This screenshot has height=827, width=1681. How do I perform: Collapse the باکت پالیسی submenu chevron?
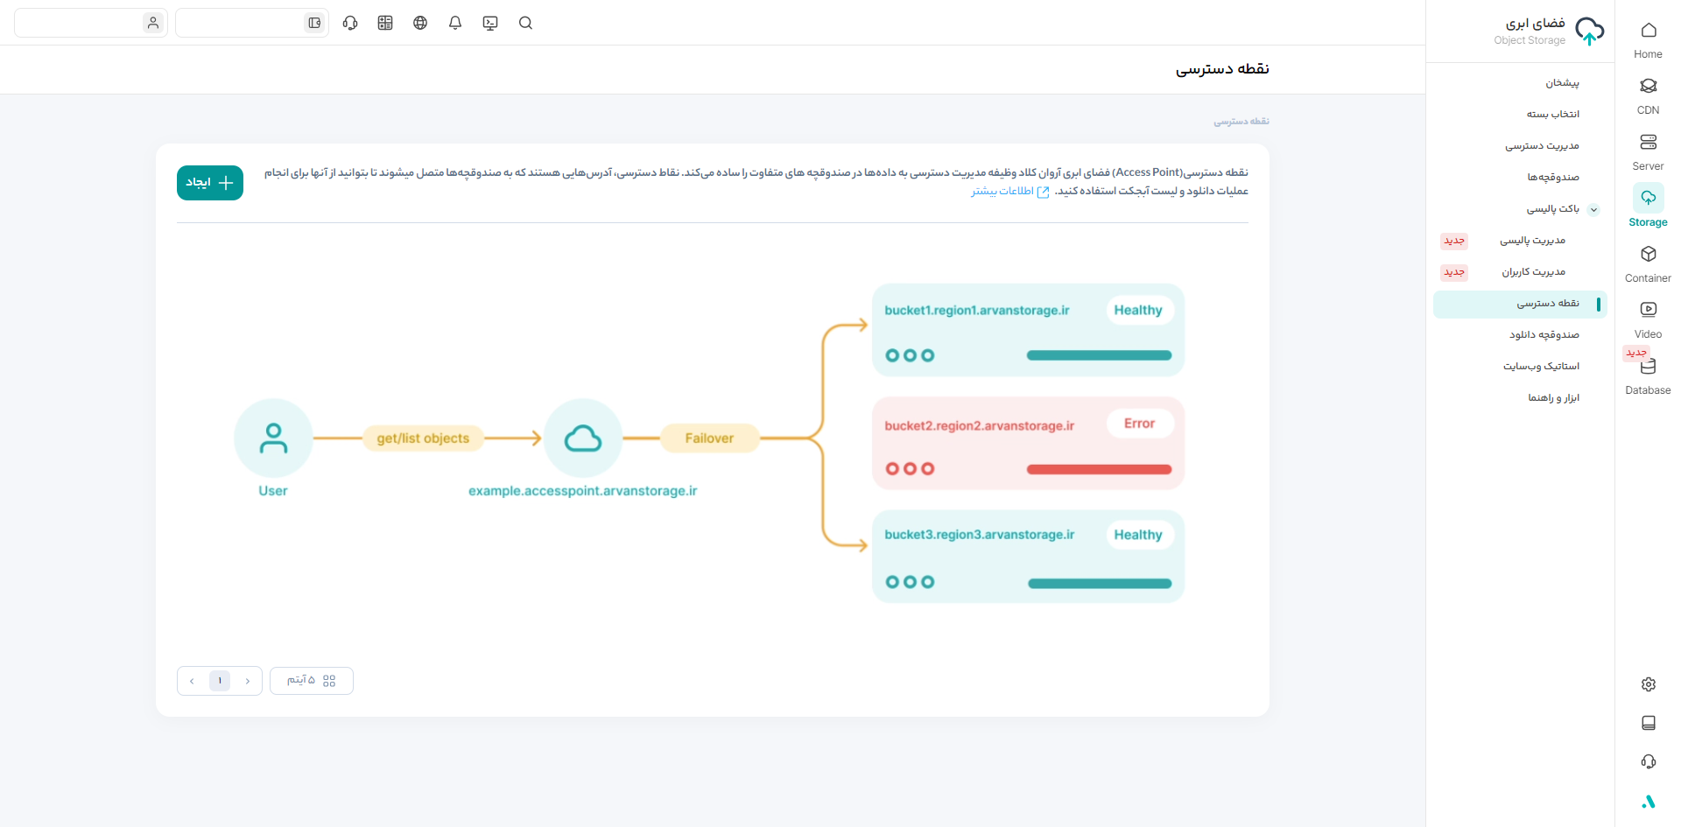(1593, 209)
